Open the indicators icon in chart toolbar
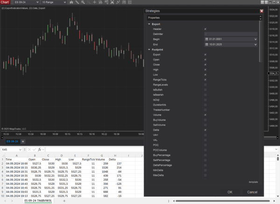This screenshot has height=204, width=280. (x=112, y=2)
